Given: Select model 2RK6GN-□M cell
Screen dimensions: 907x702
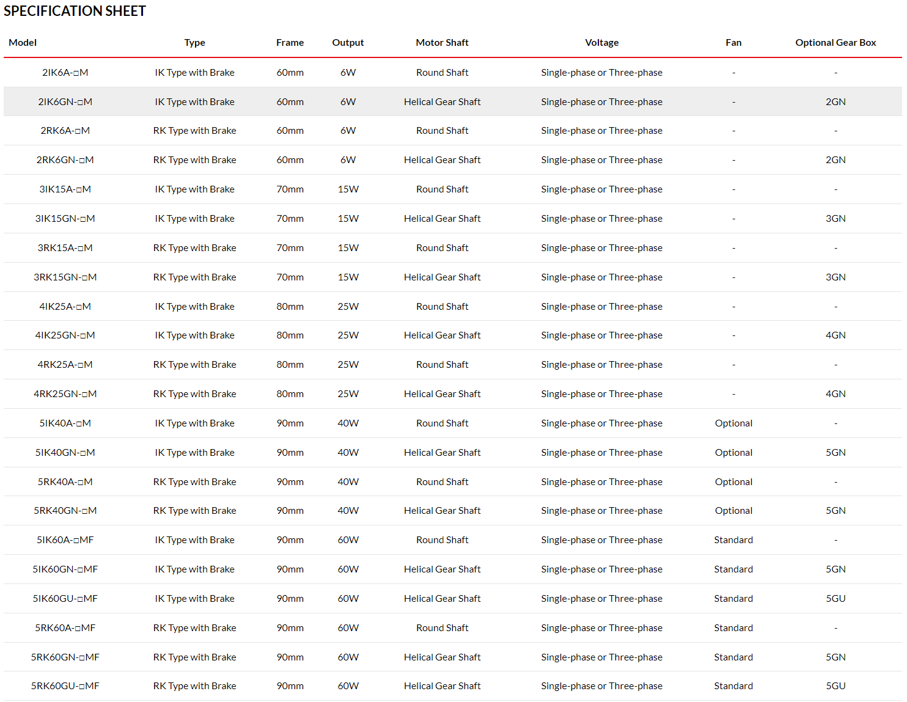Looking at the screenshot, I should click(x=65, y=160).
